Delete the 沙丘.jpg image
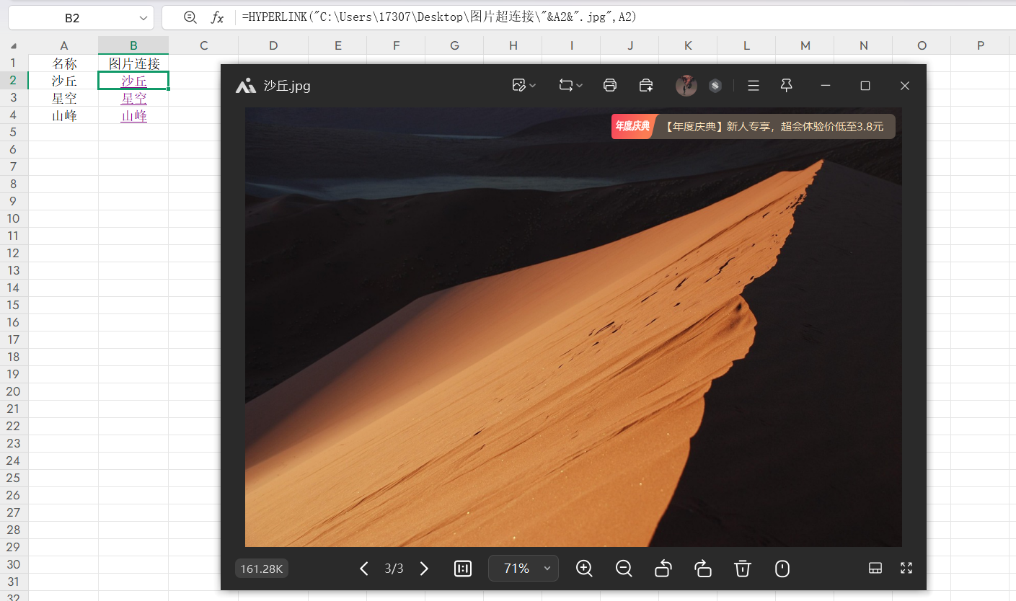This screenshot has width=1016, height=601. click(x=743, y=569)
